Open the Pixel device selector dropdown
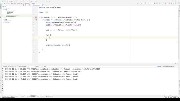The height and width of the screenshot is (101, 180). (x=149, y=3)
